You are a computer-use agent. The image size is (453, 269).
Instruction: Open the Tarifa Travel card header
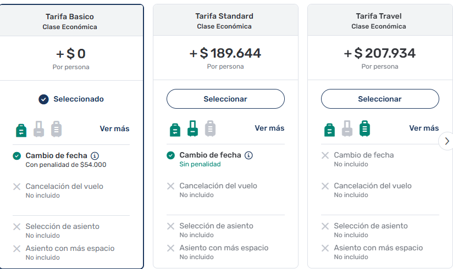379,21
